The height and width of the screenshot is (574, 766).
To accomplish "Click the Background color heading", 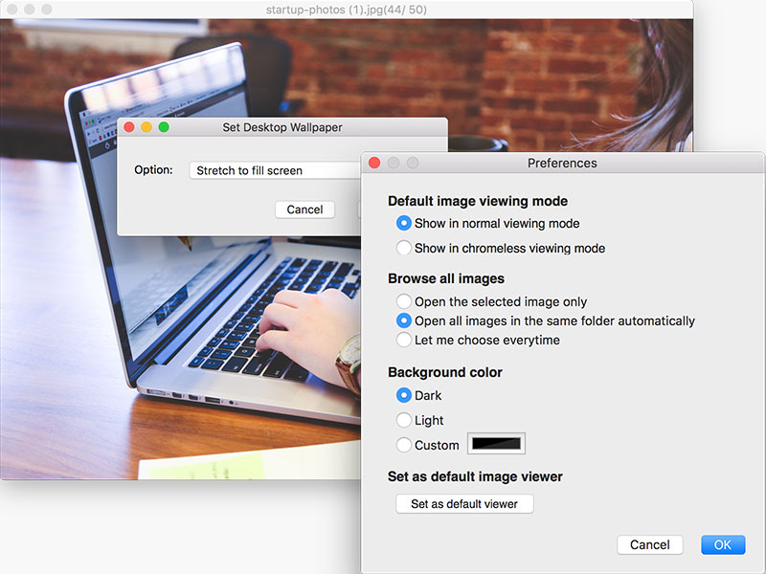I will pyautogui.click(x=445, y=372).
